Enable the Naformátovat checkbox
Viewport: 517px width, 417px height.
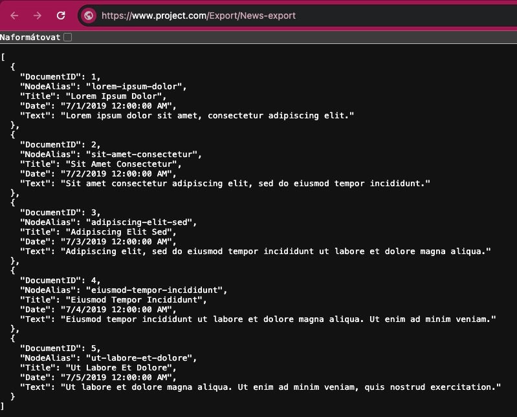coord(67,37)
